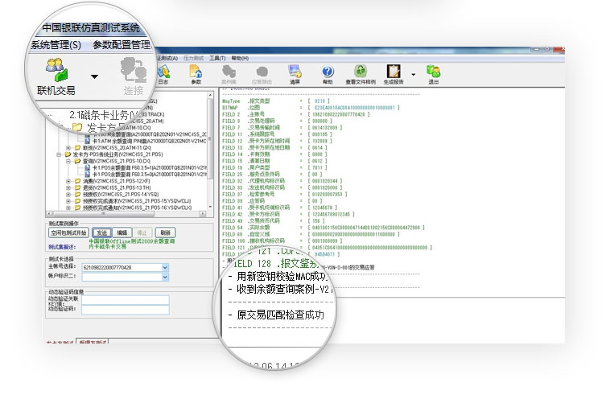The image size is (606, 395).
Task: Select test case 卡1:POS余额查询 F60.3.5=1
Action: (x=150, y=168)
